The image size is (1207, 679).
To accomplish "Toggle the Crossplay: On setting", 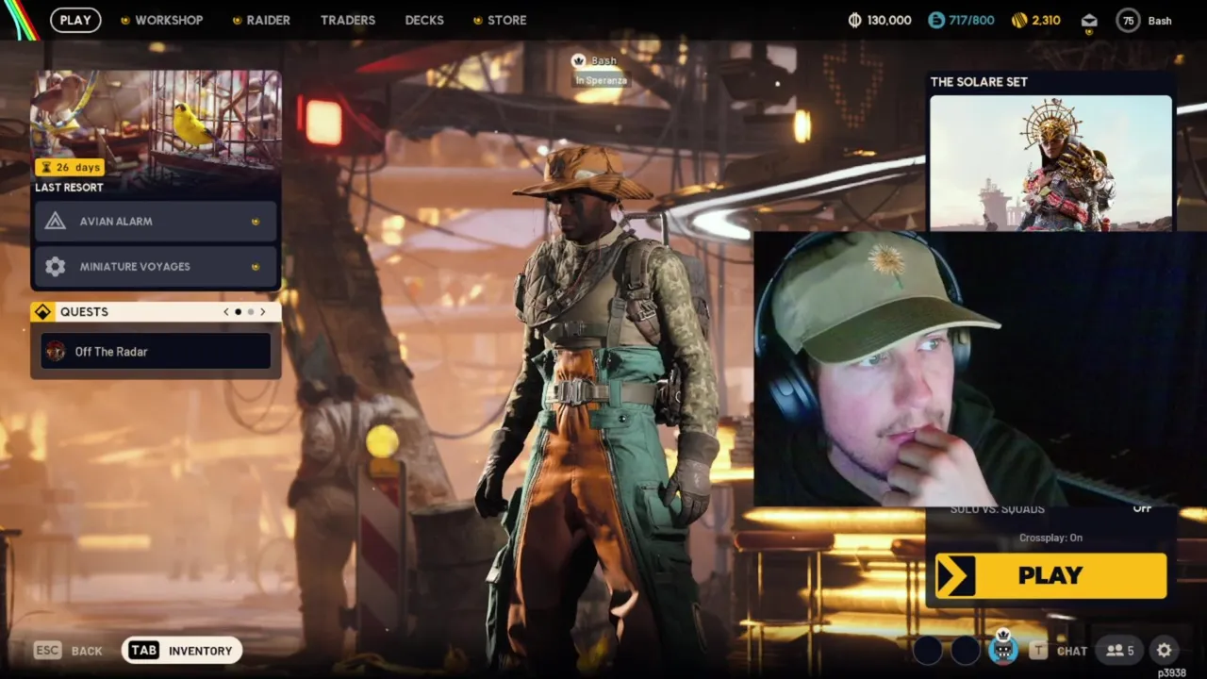I will pyautogui.click(x=1050, y=538).
